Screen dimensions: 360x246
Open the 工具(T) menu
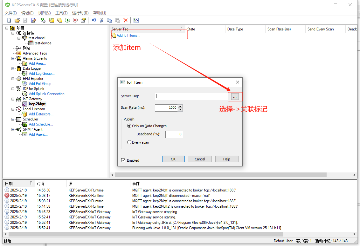(61, 13)
